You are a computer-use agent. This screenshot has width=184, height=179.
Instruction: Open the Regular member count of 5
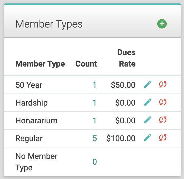pos(95,138)
